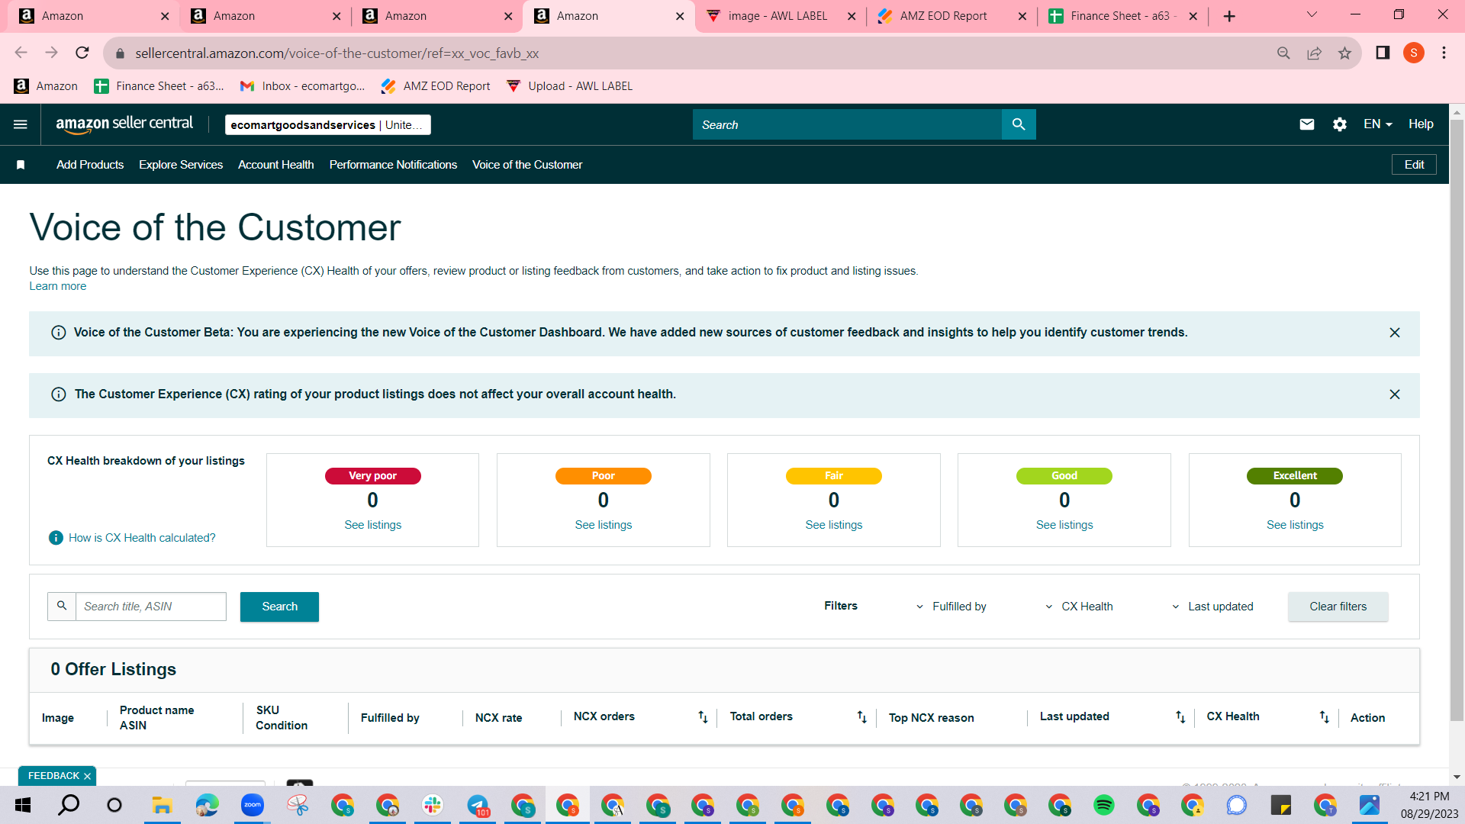Expand the Last updated filter dropdown
The height and width of the screenshot is (824, 1465).
pos(1212,607)
